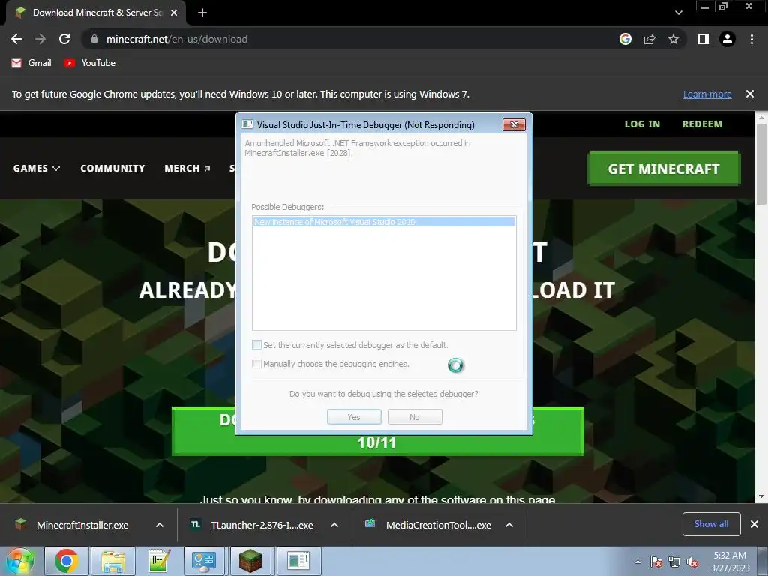Open the Gmail bookmark

pyautogui.click(x=31, y=63)
